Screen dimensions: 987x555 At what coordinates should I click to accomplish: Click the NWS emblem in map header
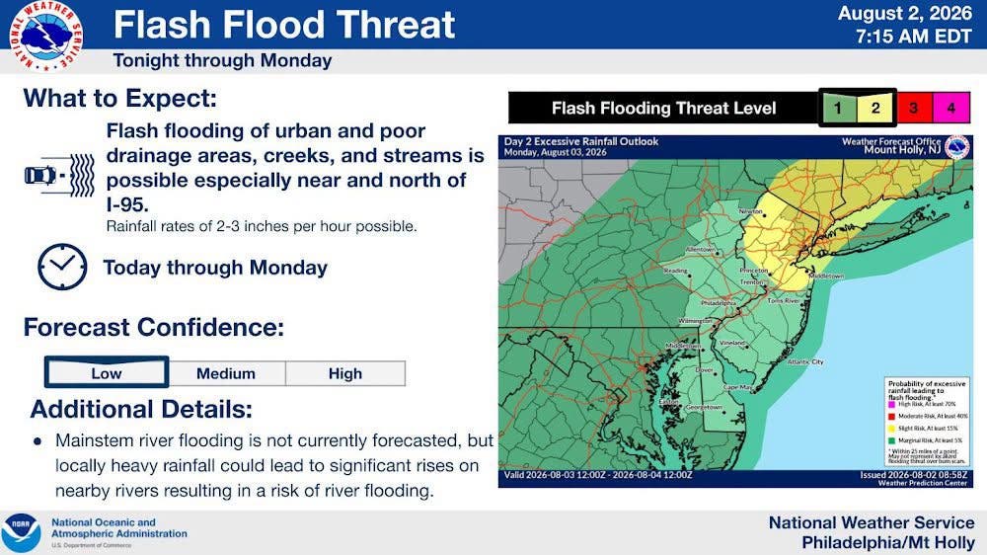coord(957,147)
